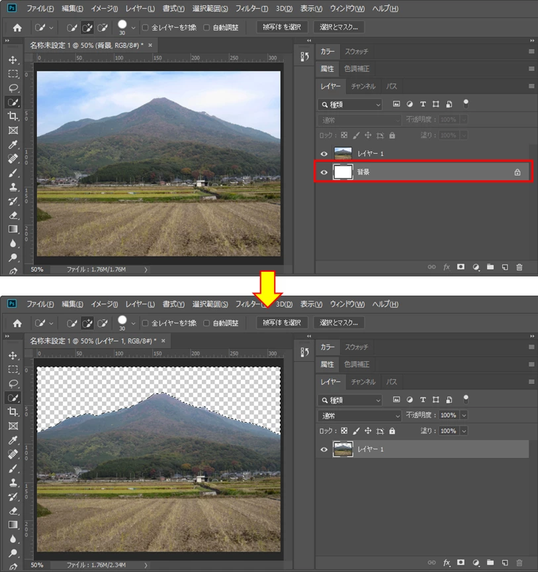The image size is (538, 572).
Task: Click 被写体を選択 button in bottom window
Action: point(282,323)
